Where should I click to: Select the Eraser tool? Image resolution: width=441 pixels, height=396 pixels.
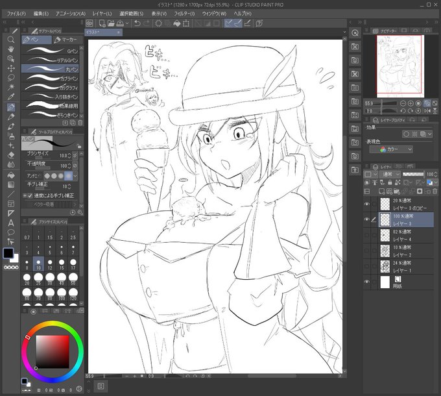coord(10,155)
